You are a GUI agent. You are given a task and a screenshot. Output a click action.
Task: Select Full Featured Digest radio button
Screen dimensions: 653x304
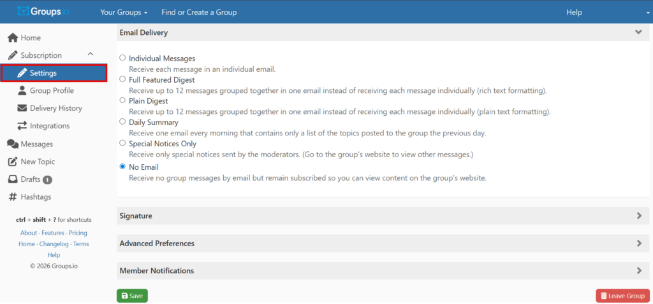122,79
